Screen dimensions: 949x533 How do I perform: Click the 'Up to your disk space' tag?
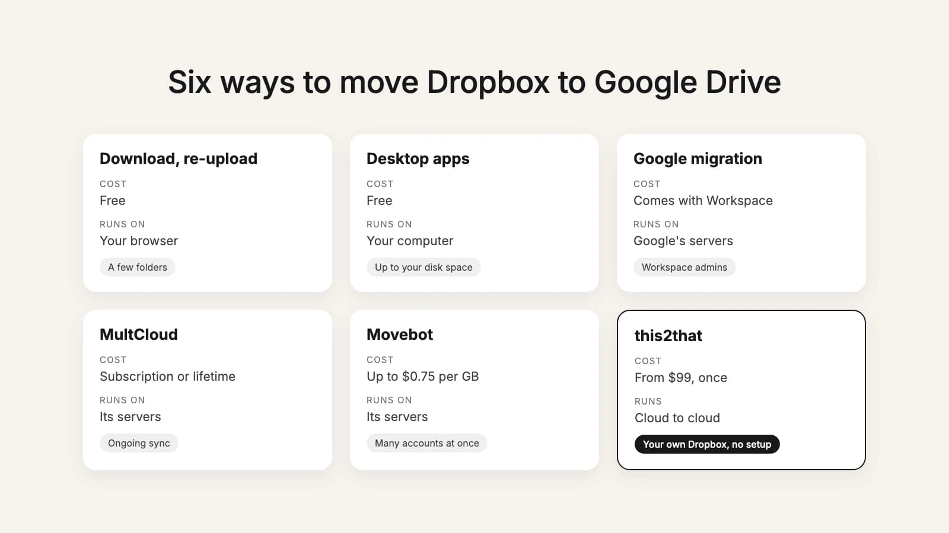tap(423, 267)
